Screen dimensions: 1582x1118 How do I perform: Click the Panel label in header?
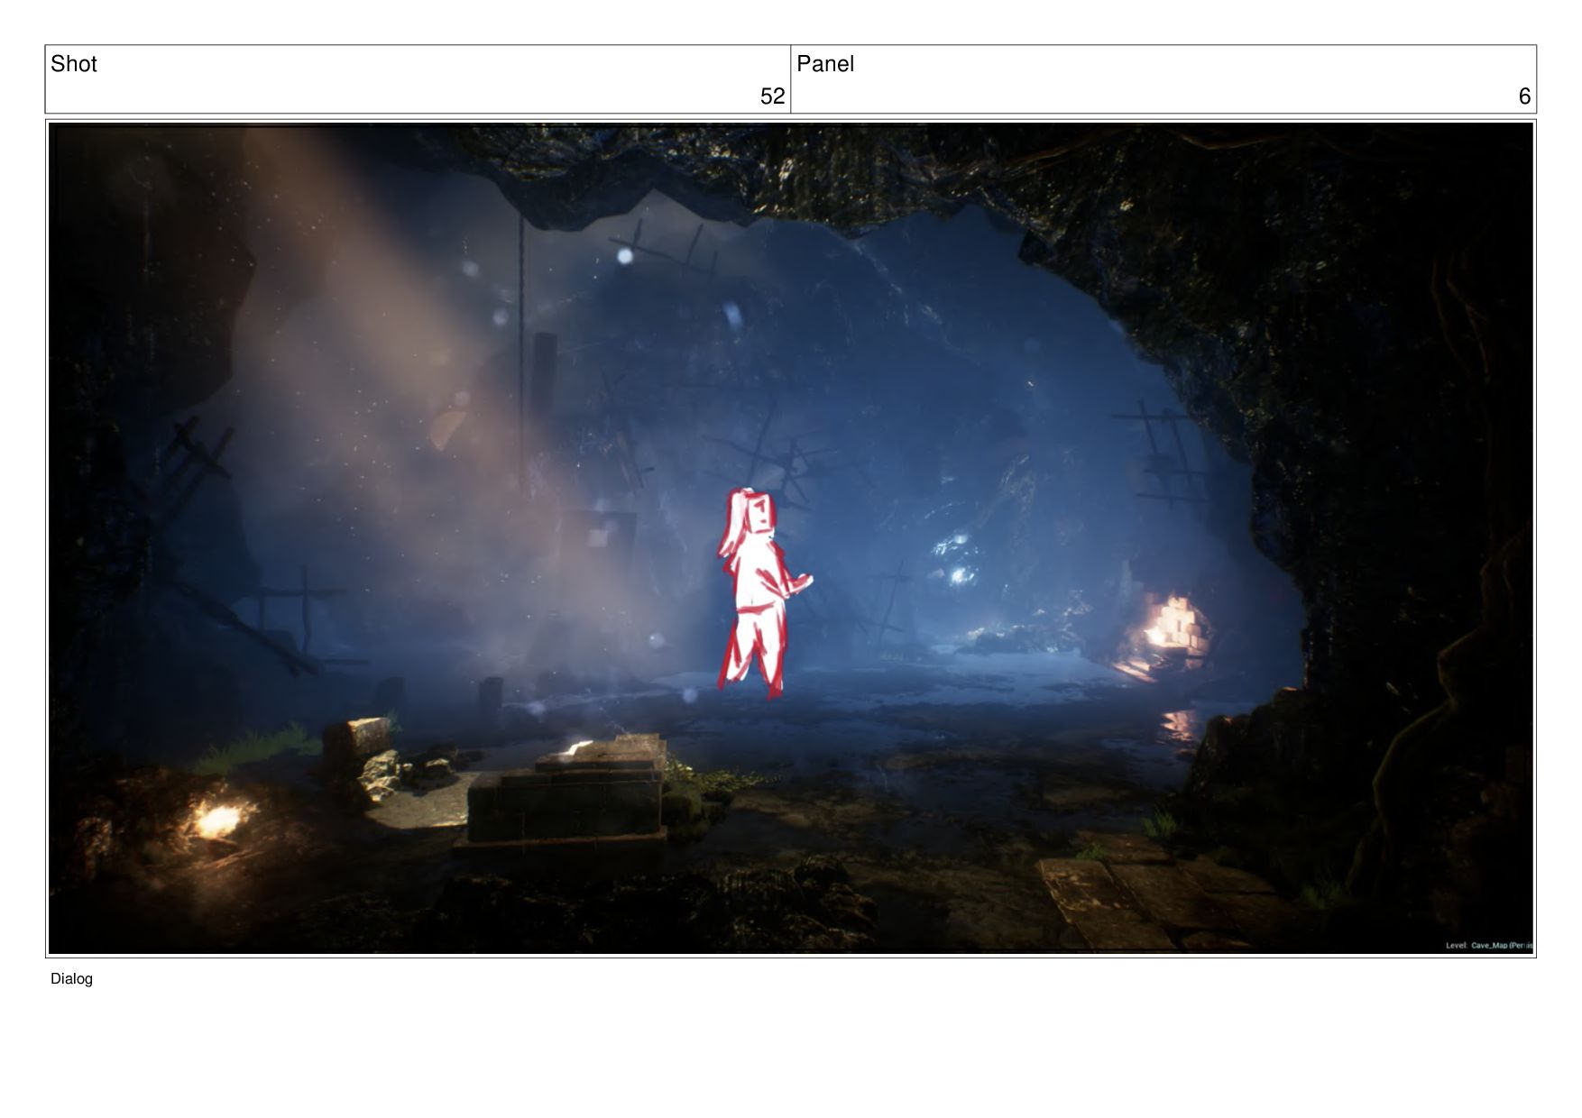pos(824,64)
